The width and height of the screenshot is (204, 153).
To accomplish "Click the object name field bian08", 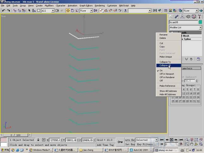I will 183,22.
